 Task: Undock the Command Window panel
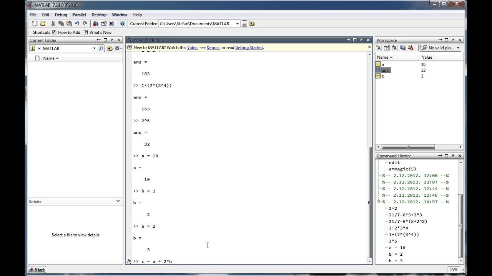[x=361, y=40]
